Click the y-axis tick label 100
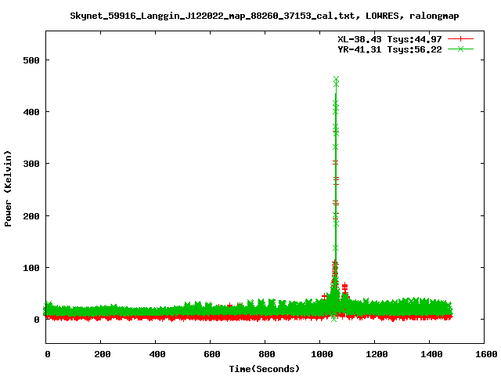 point(31,268)
